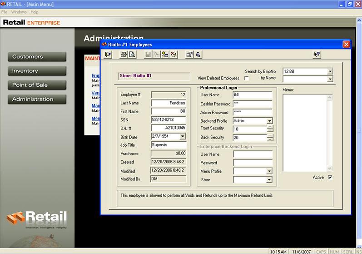Click inside the Memo text area
Screen dimensions: 362x254
(305, 133)
